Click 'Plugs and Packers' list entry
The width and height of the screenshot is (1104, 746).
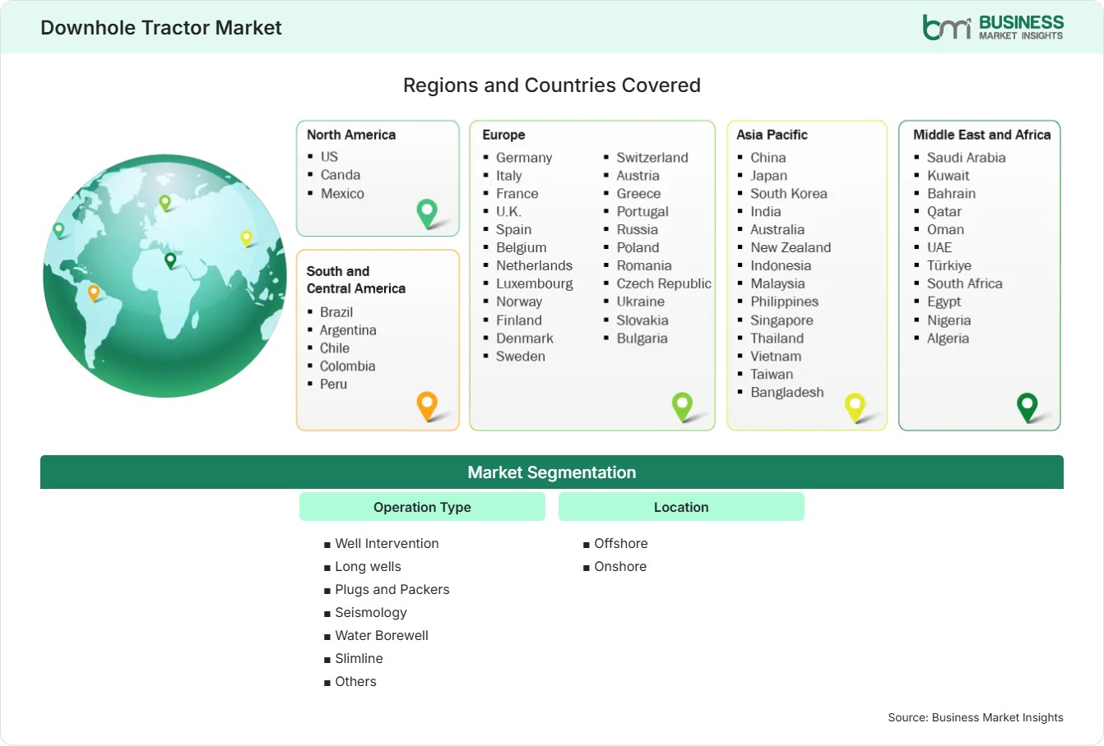(x=392, y=589)
